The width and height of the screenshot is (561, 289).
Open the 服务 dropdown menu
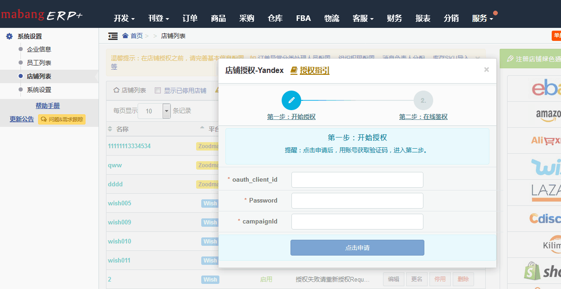pyautogui.click(x=482, y=19)
